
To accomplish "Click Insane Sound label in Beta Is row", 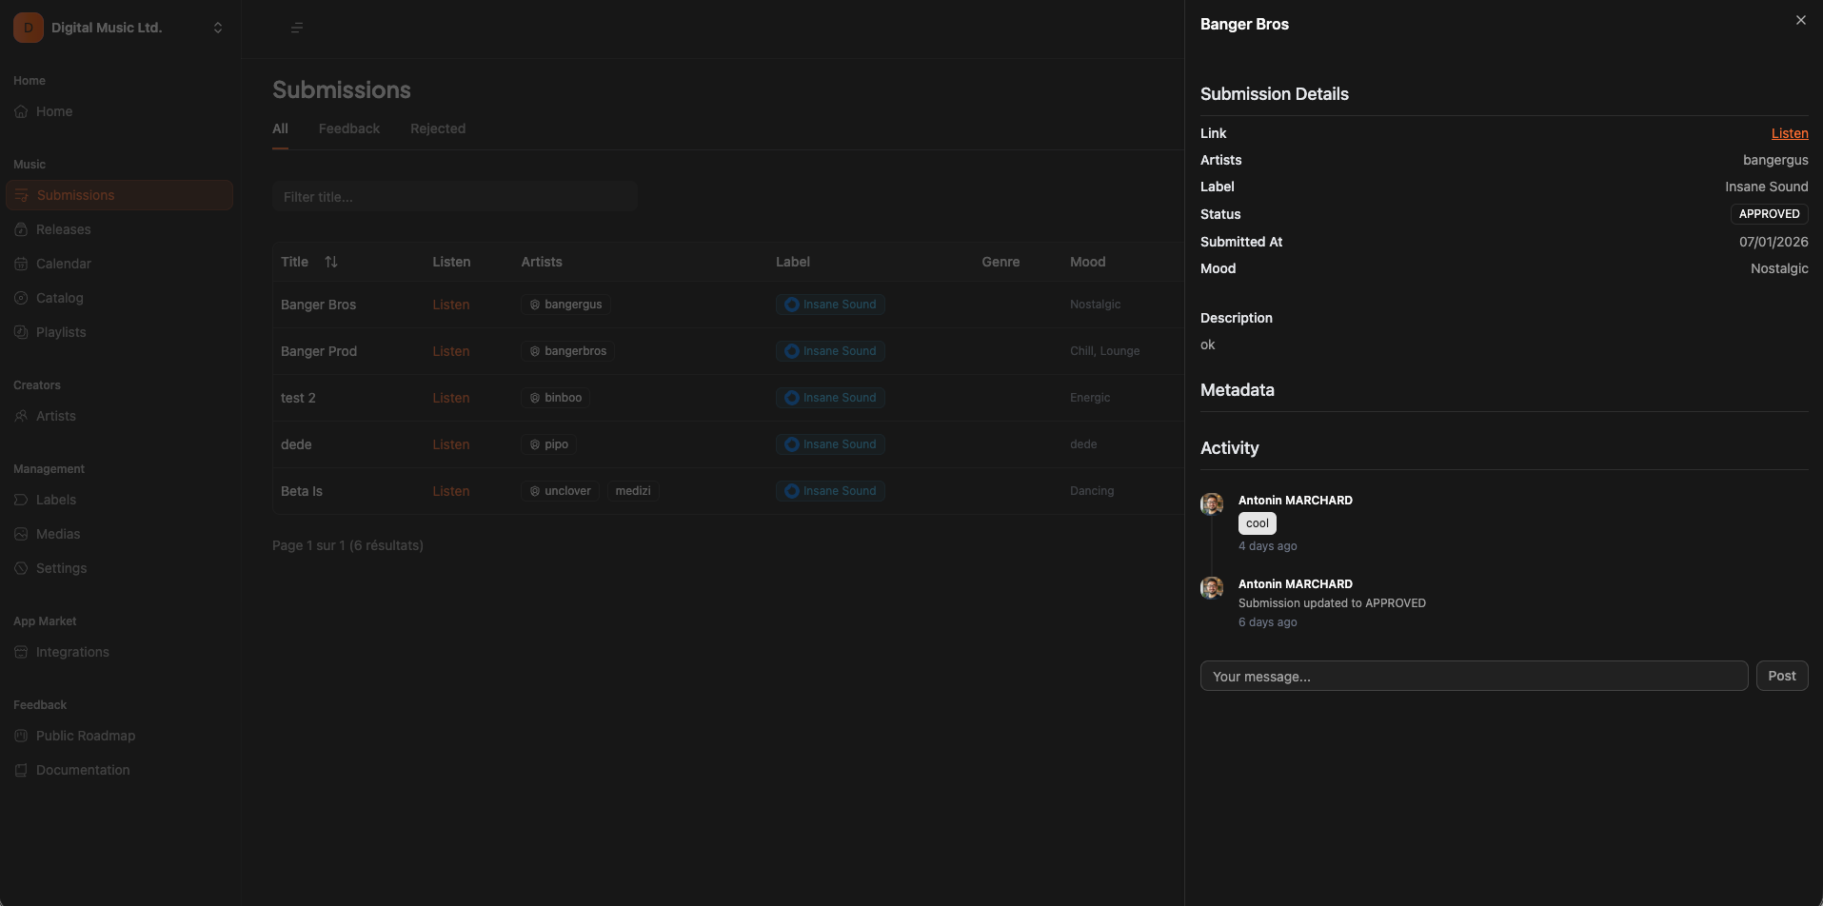I will [x=830, y=491].
